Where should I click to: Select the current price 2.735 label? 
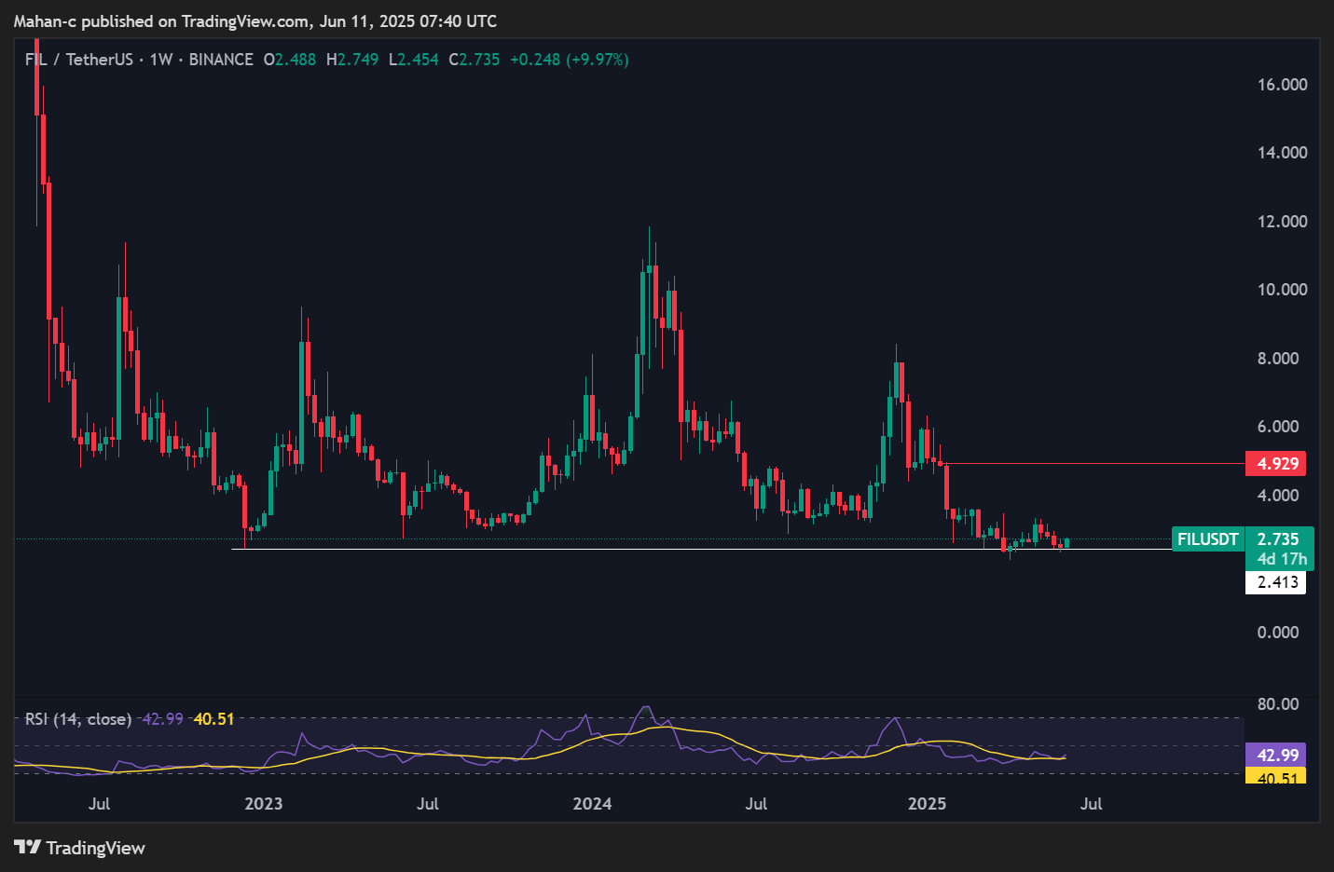pos(1278,539)
